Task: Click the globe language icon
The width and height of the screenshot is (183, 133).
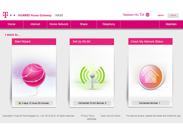Action: point(148,15)
